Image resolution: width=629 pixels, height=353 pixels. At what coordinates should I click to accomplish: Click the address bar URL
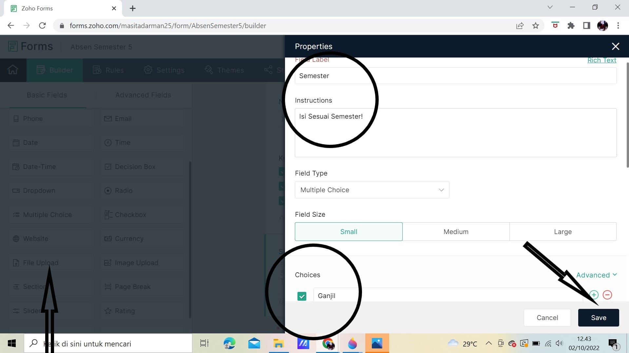coord(168,25)
